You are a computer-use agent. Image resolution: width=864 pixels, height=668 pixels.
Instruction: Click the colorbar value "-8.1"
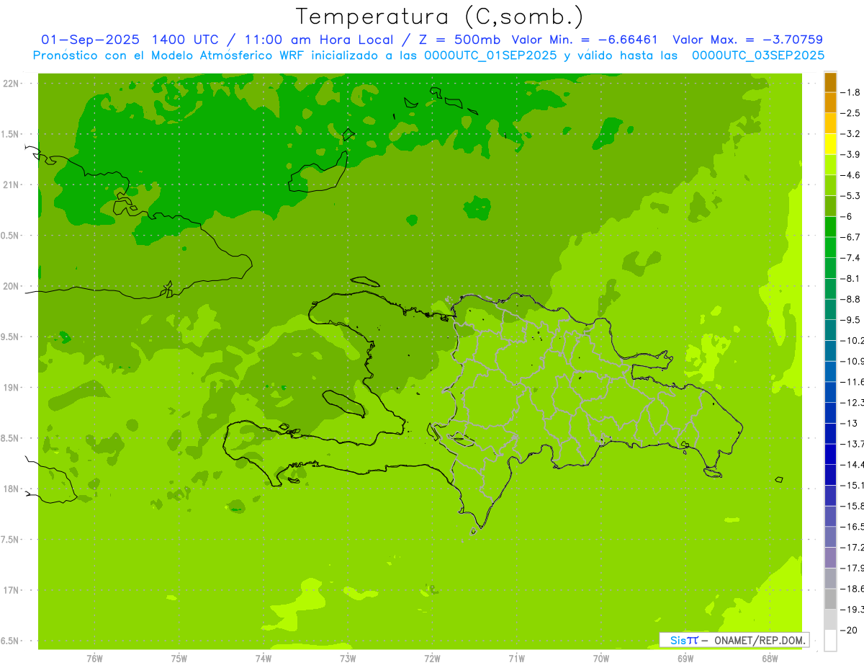[851, 278]
